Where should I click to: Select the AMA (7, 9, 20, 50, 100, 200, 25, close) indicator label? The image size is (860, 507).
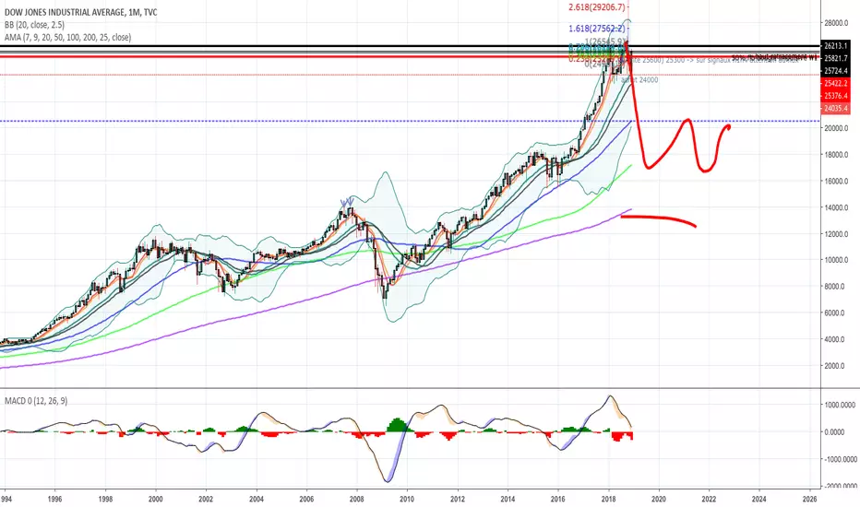pyautogui.click(x=68, y=37)
